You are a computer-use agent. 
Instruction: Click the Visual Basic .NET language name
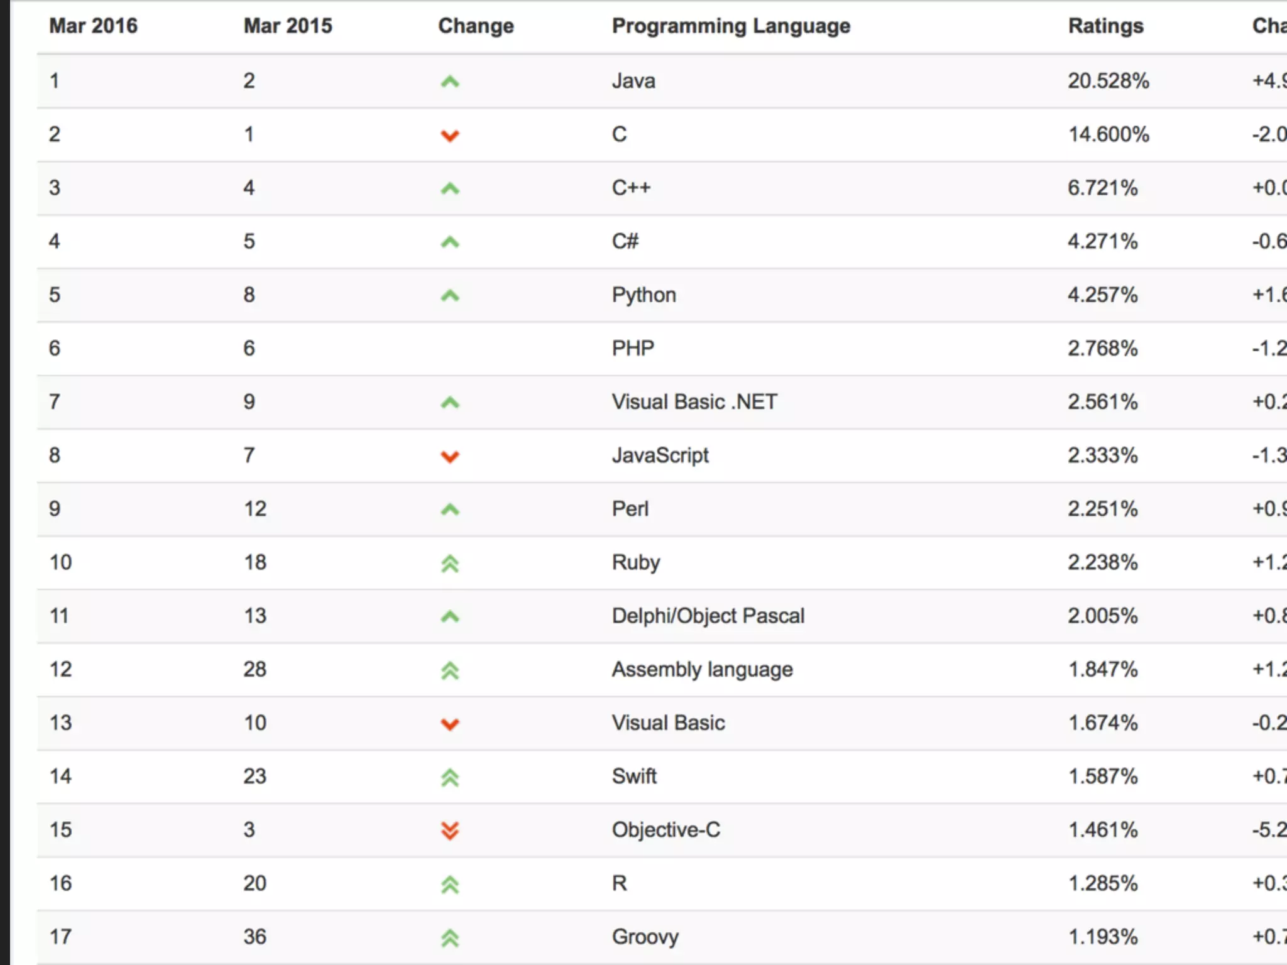pyautogui.click(x=694, y=402)
